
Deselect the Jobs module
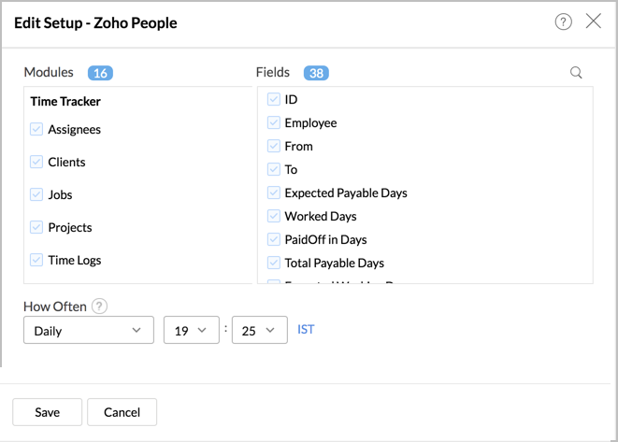pos(36,194)
